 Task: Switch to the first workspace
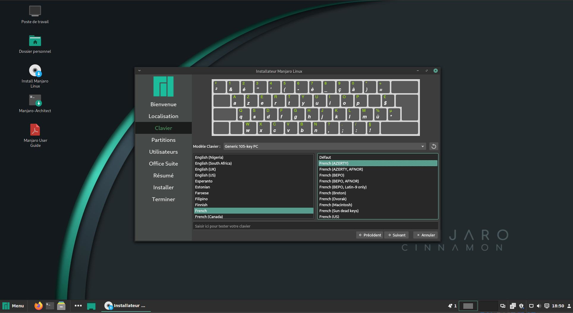[468, 306]
